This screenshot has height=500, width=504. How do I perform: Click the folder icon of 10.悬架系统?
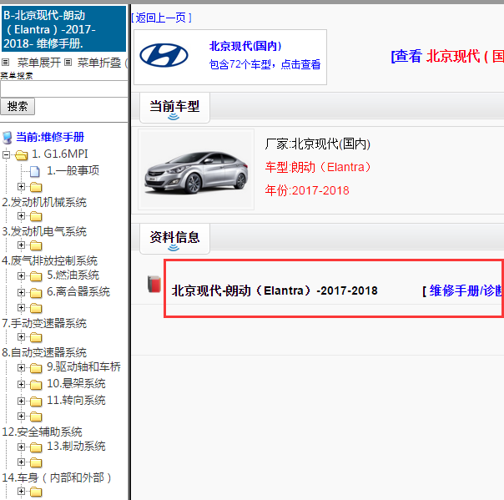coord(36,385)
